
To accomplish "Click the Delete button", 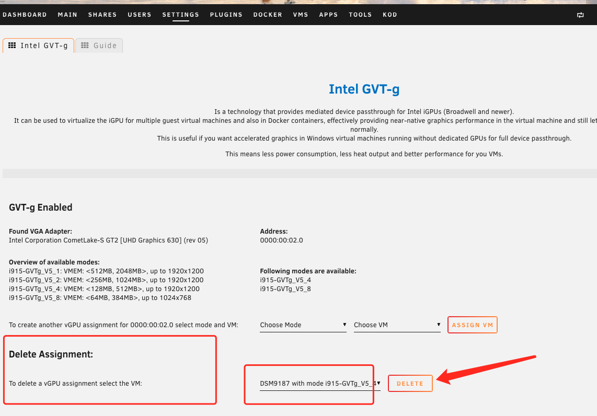I will coord(410,383).
